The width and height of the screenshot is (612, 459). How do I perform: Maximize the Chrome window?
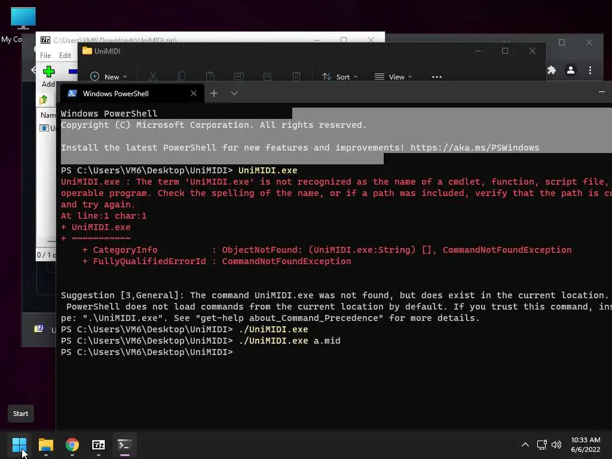[x=562, y=42]
